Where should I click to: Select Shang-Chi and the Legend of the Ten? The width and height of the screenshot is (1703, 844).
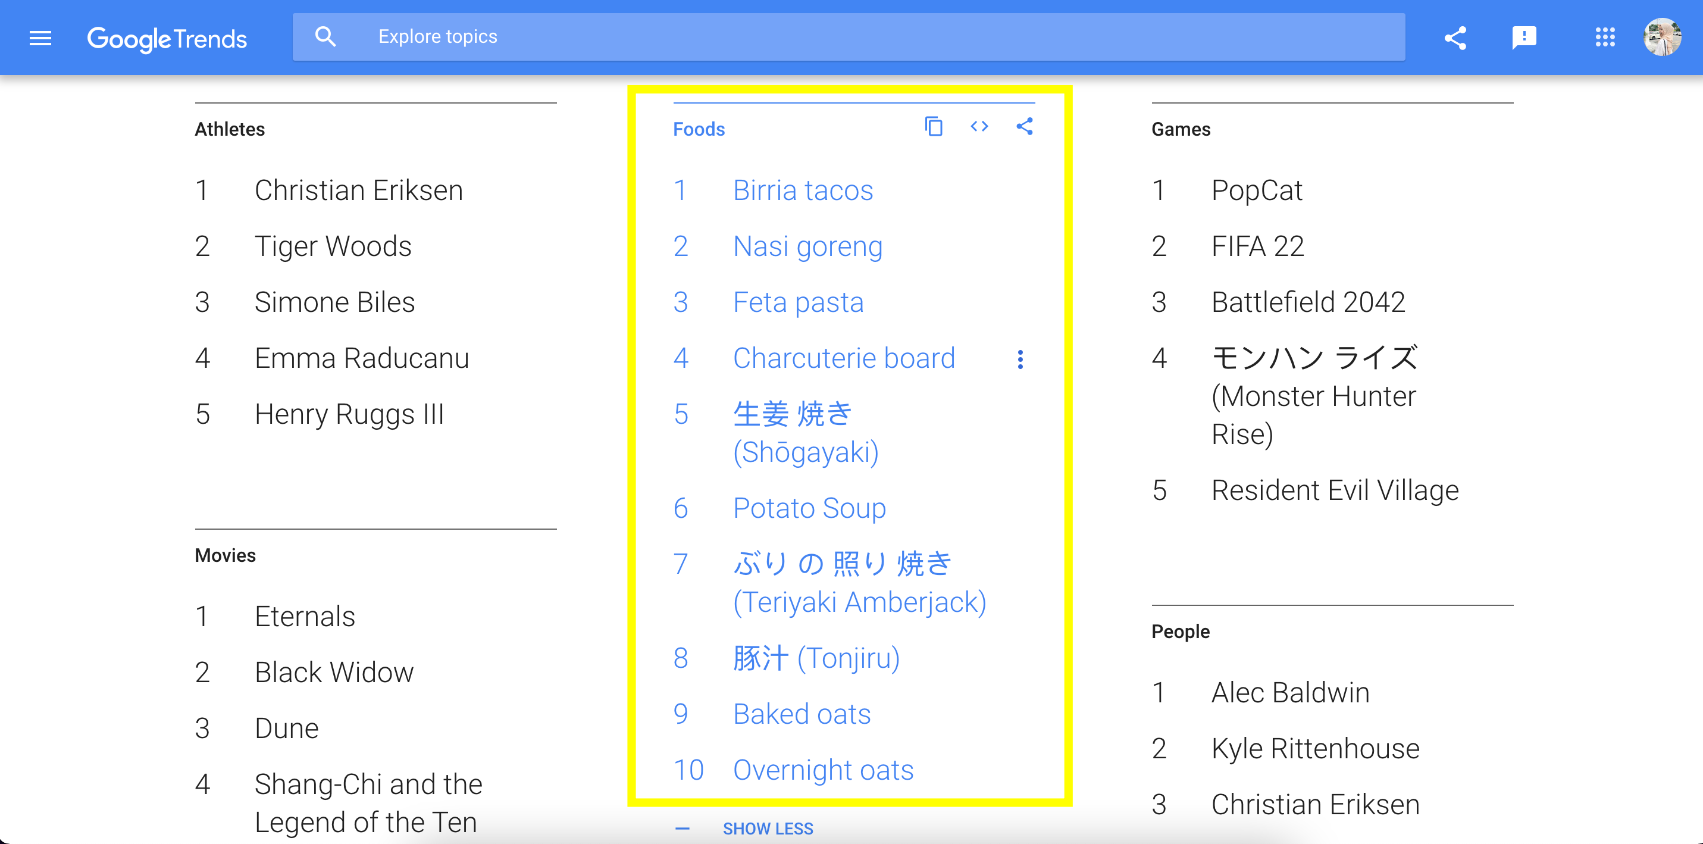coord(368,803)
